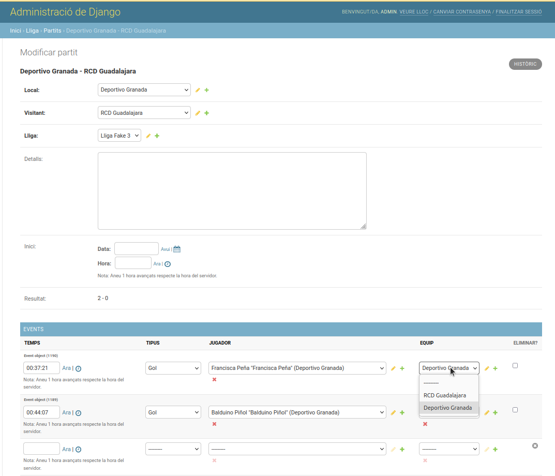Open the HISTÒRIC button
Screen dimensions: 555x476
click(525, 64)
